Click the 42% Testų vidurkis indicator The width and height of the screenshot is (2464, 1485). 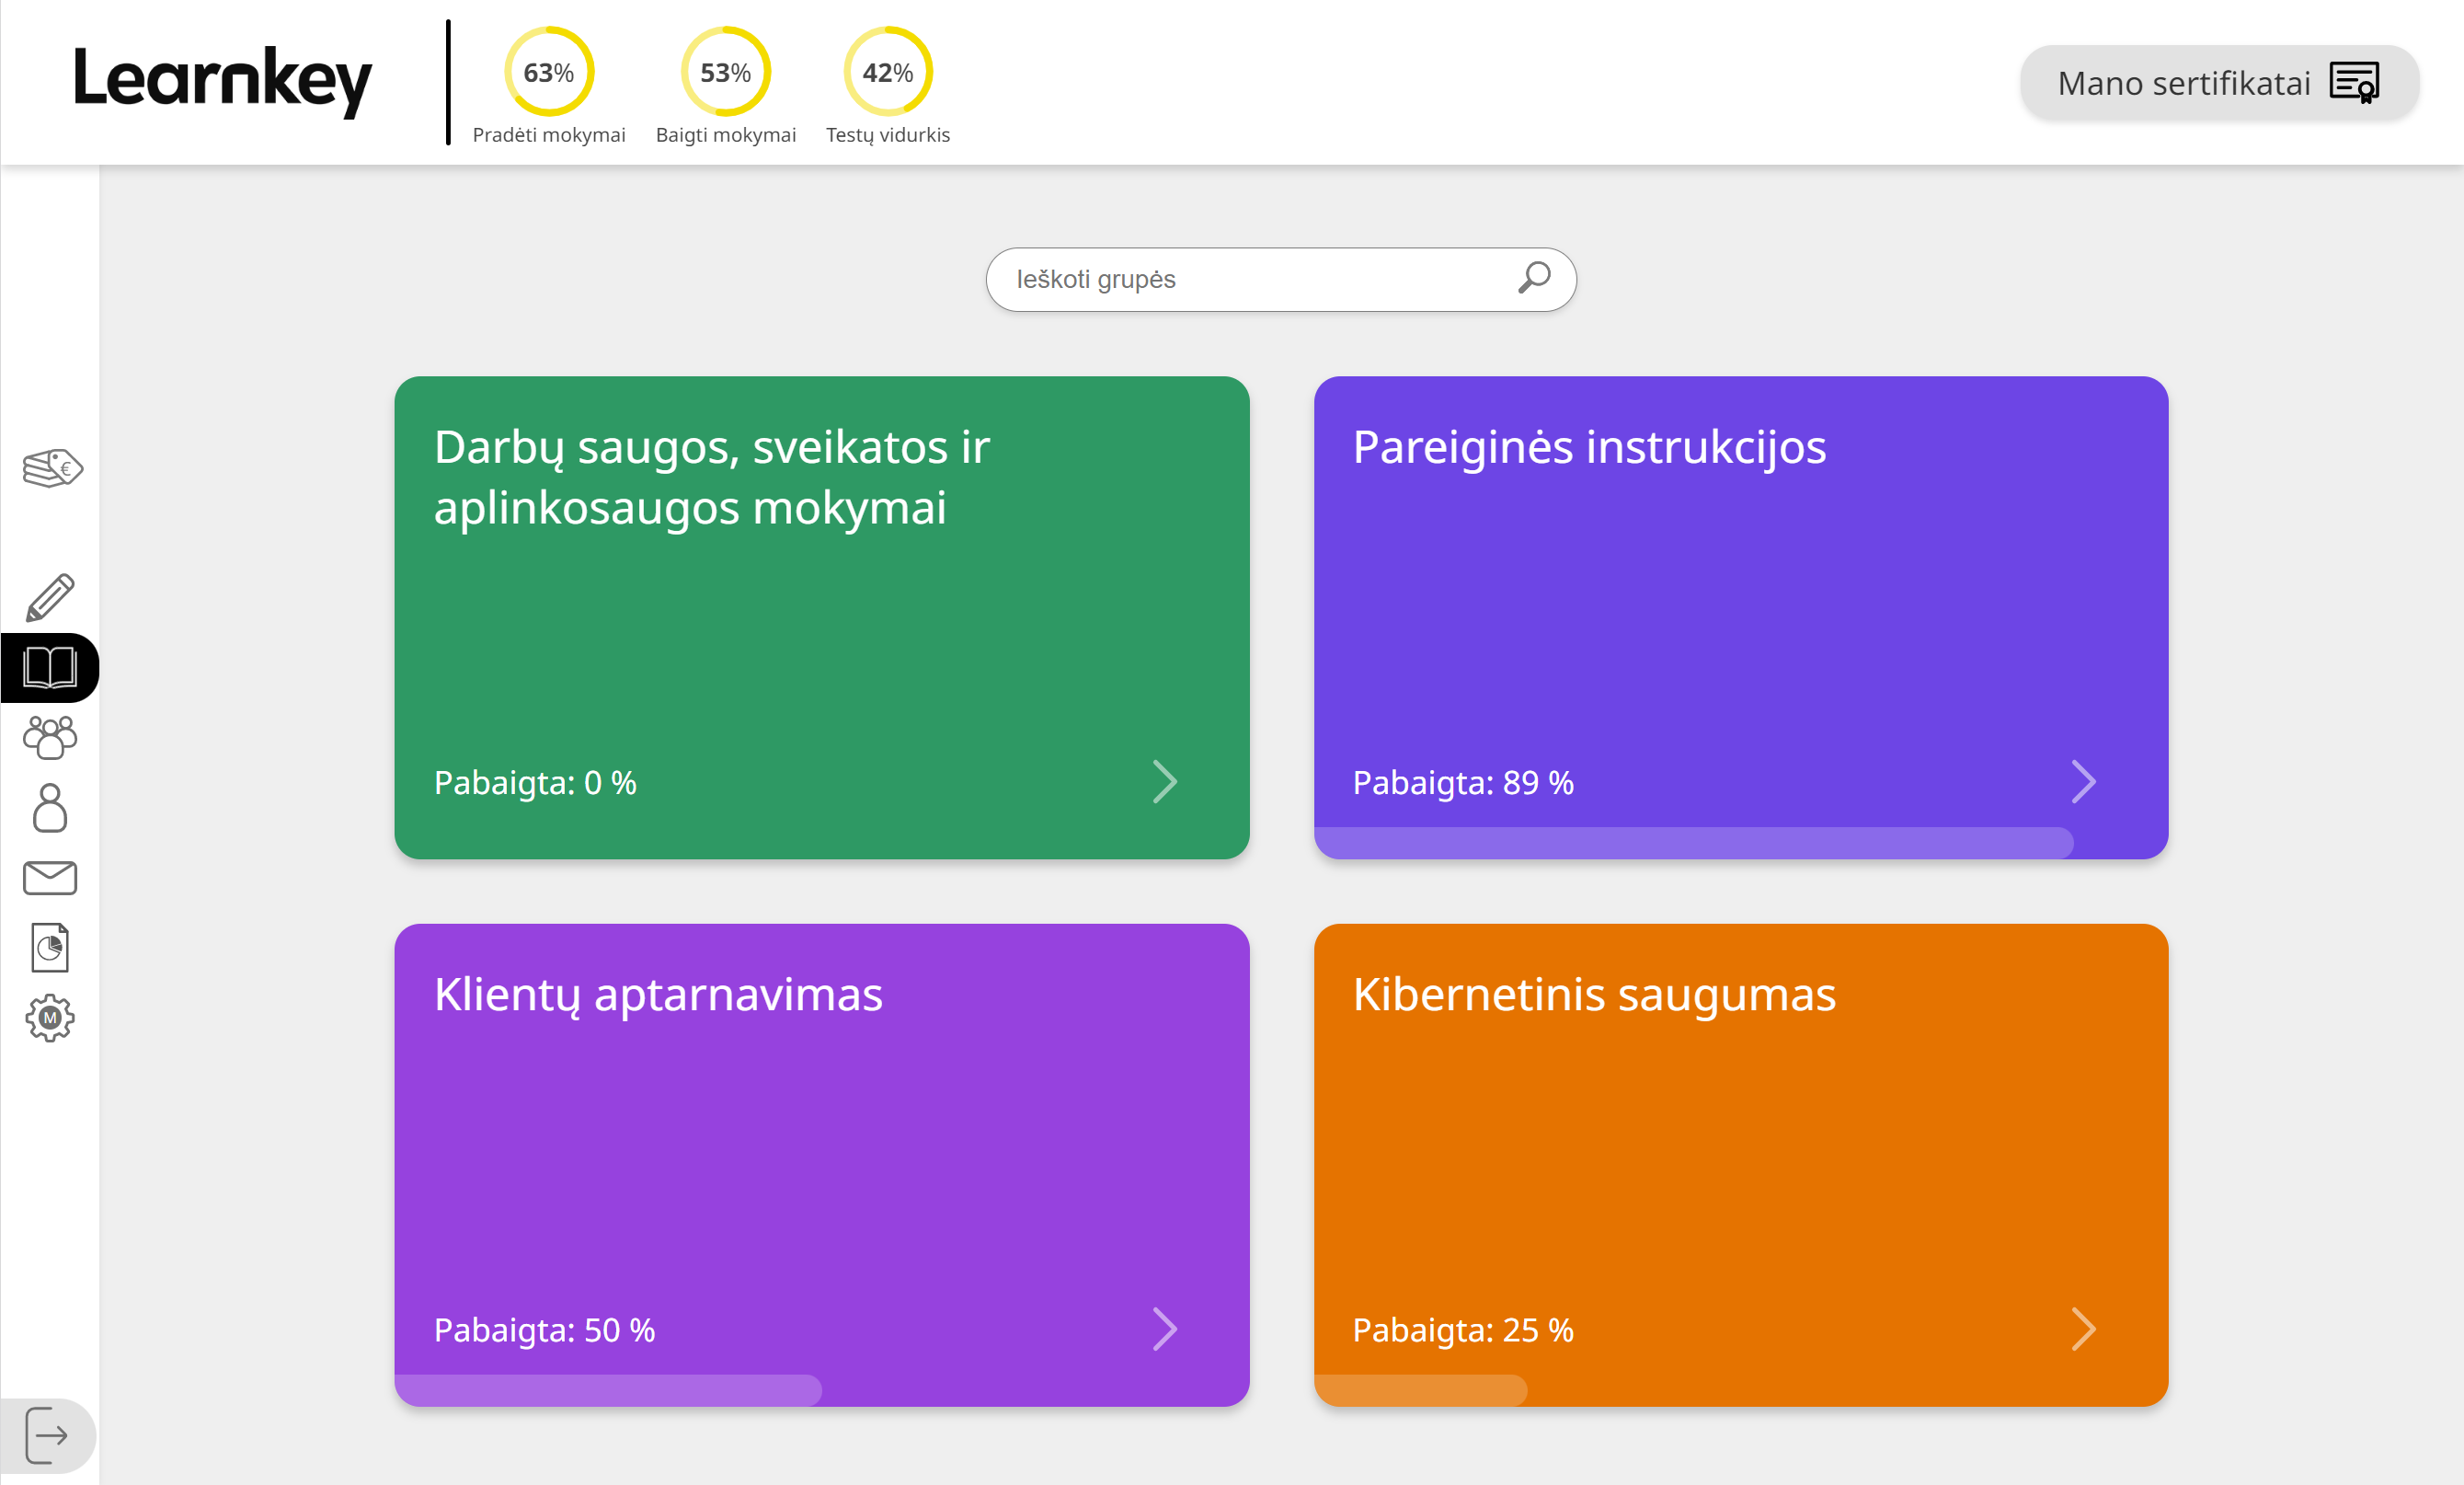click(888, 86)
